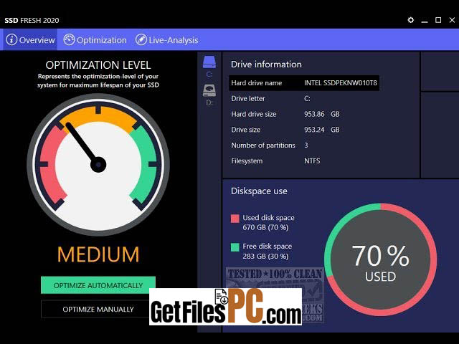459x344 pixels.
Task: Click the Optimization gauge icon
Action: [x=69, y=40]
